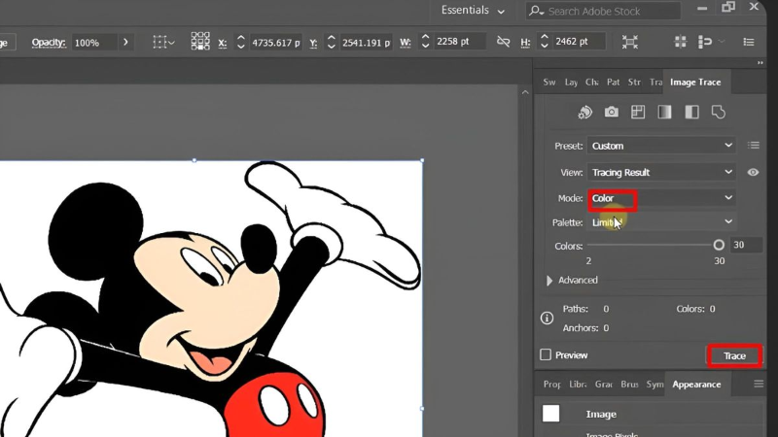Image resolution: width=778 pixels, height=437 pixels.
Task: Click the tracing info icon
Action: (x=547, y=319)
